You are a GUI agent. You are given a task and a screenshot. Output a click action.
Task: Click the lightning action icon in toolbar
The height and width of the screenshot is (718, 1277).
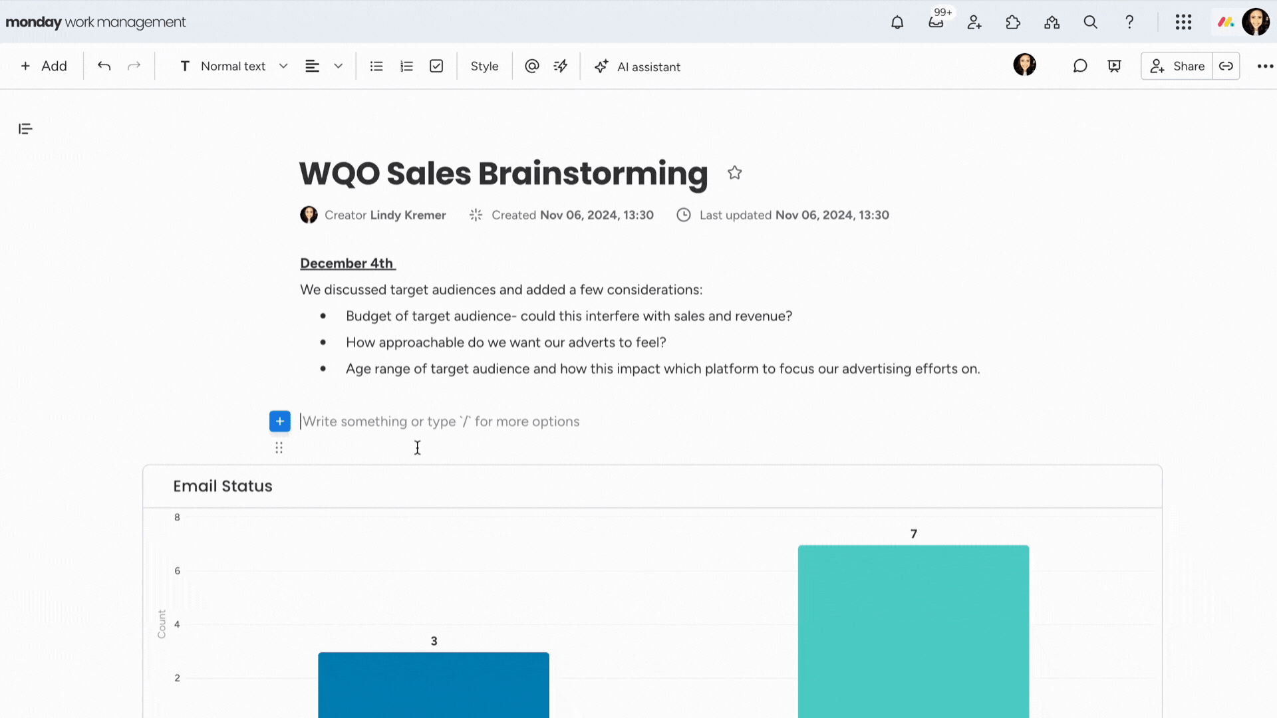point(561,66)
